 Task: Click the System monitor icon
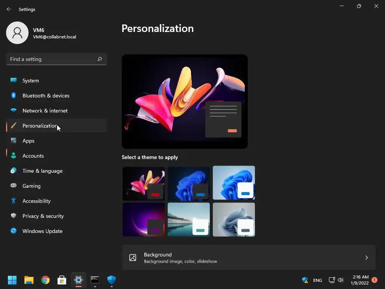[x=14, y=81]
